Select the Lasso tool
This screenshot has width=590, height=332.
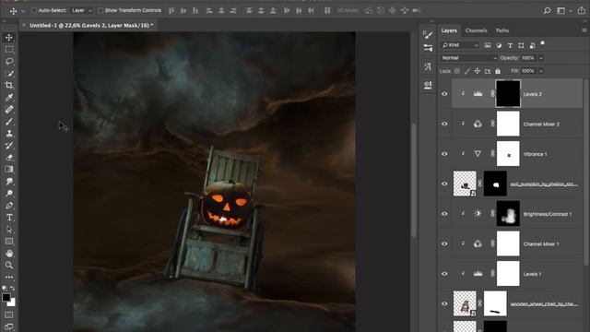pos(9,62)
